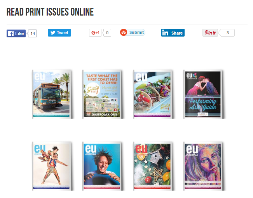Click the Read Print Issues Online heading
Image resolution: width=253 pixels, height=198 pixels.
point(50,12)
